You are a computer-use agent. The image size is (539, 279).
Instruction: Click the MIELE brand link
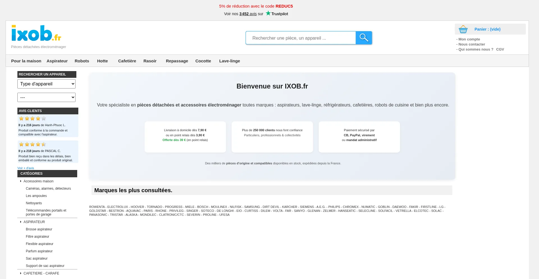(x=190, y=207)
